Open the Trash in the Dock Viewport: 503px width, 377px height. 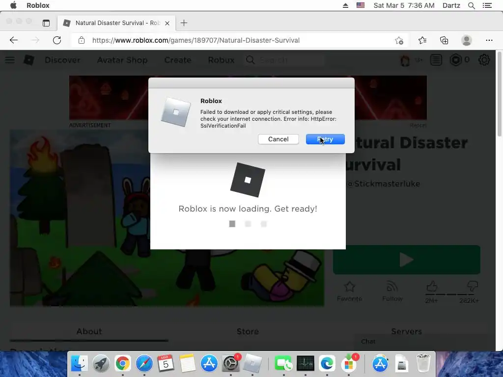click(423, 364)
